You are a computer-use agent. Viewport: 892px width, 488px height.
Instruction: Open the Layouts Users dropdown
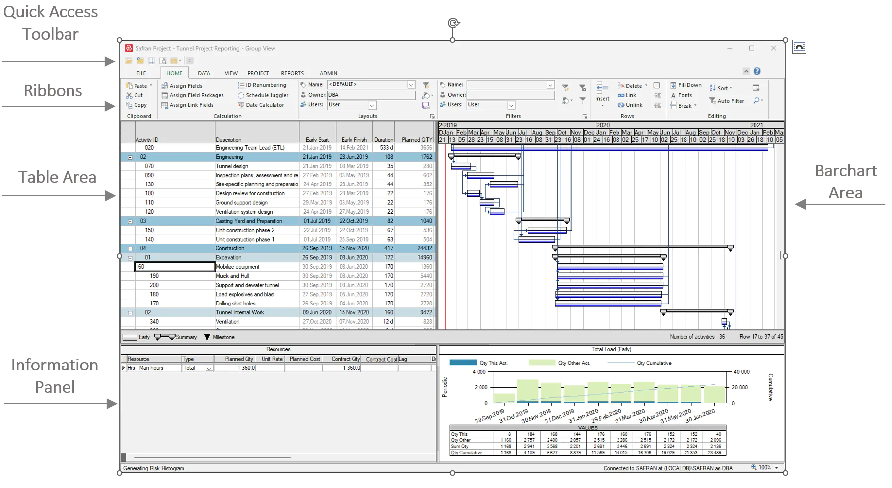pos(371,105)
